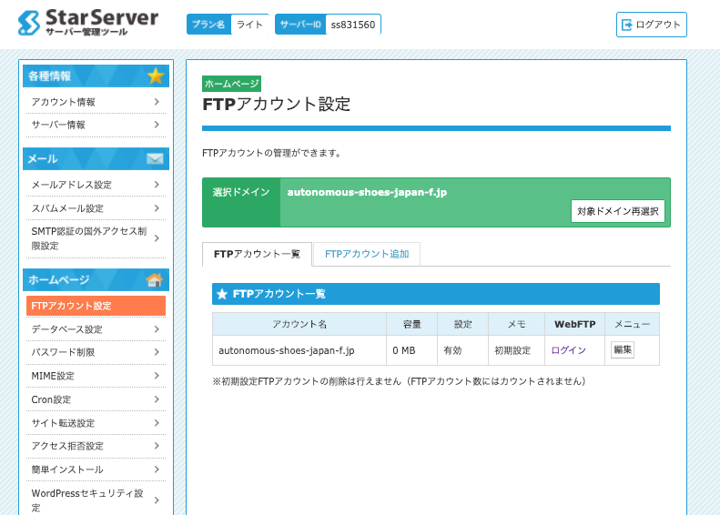The width and height of the screenshot is (720, 515).
Task: Click the star icon in 各種情報 header
Action: pos(156,76)
